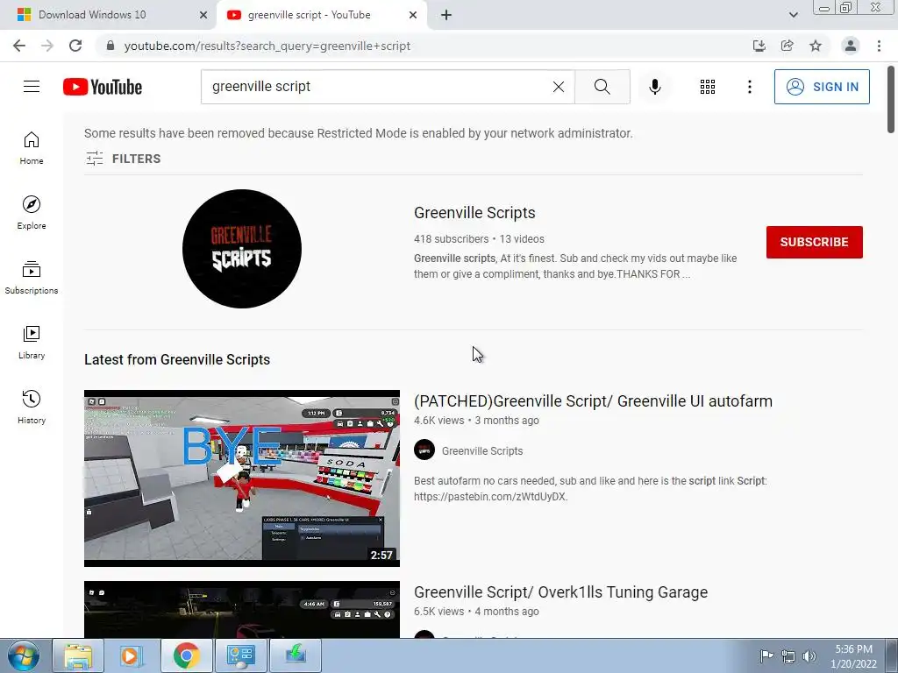Reload the page
898x673 pixels.
[75, 46]
